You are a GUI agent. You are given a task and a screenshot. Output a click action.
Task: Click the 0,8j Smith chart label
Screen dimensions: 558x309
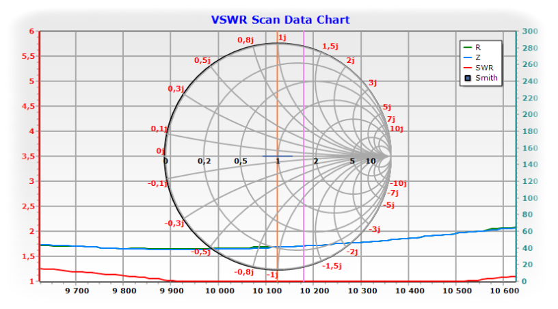[245, 40]
